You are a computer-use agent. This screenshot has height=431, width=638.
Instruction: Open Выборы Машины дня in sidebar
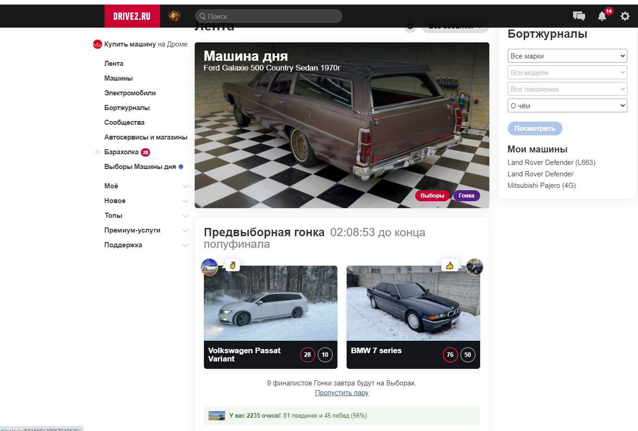pos(140,167)
